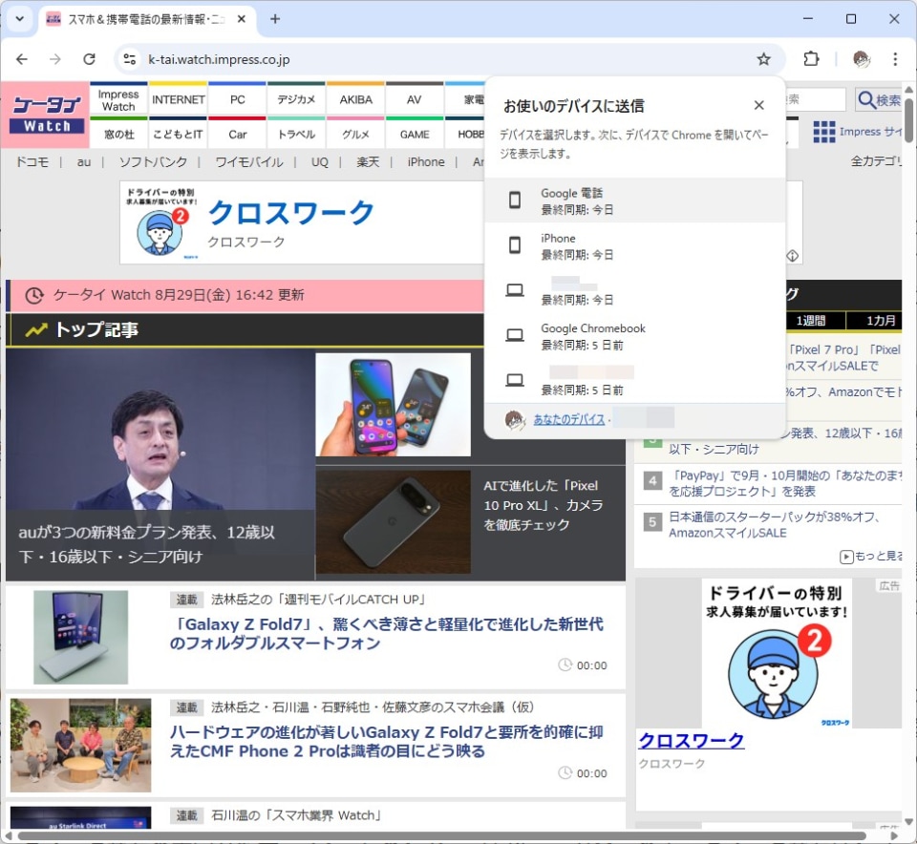Open the tab search dropdown arrow
Screen dimensions: 917x844
click(x=19, y=19)
